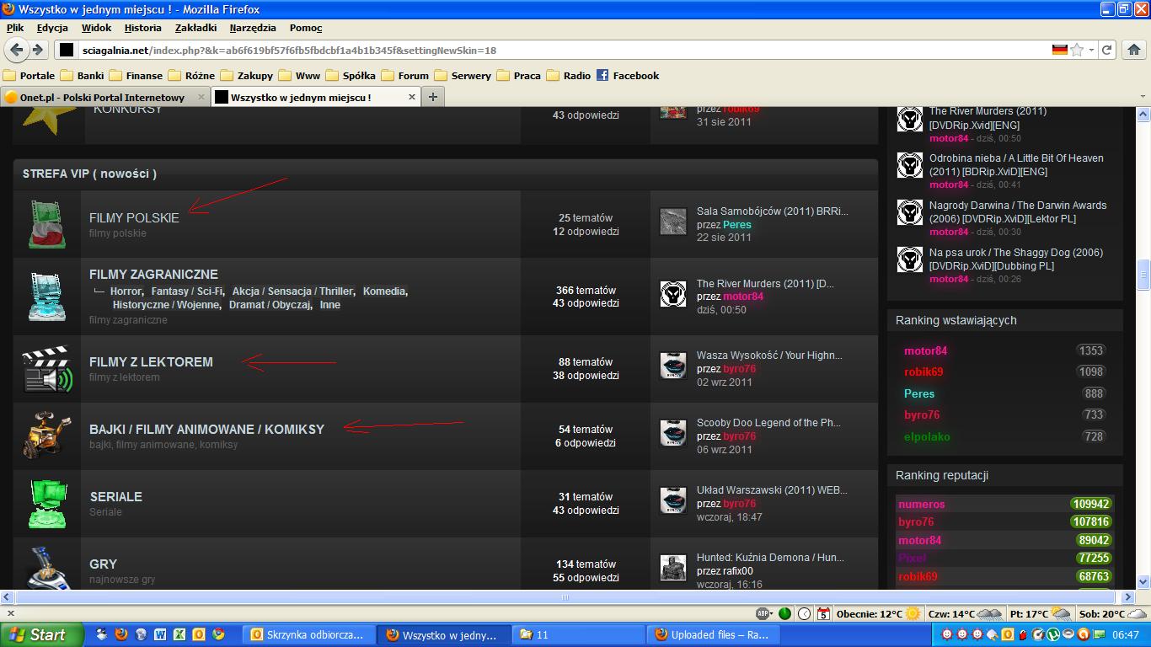Reload the page with the refresh button

click(x=1108, y=50)
